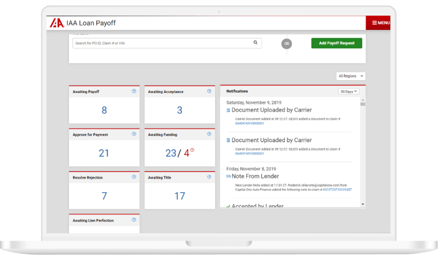The image size is (441, 260).
Task: Open Resolve Rejection count 7
Action: tap(104, 196)
